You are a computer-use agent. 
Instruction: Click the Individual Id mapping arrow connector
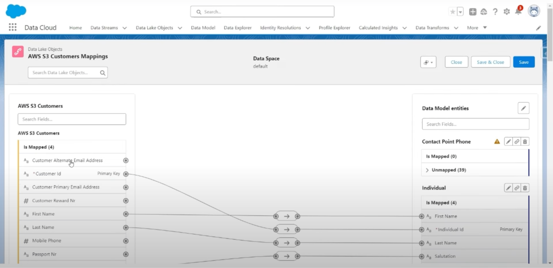(x=287, y=230)
